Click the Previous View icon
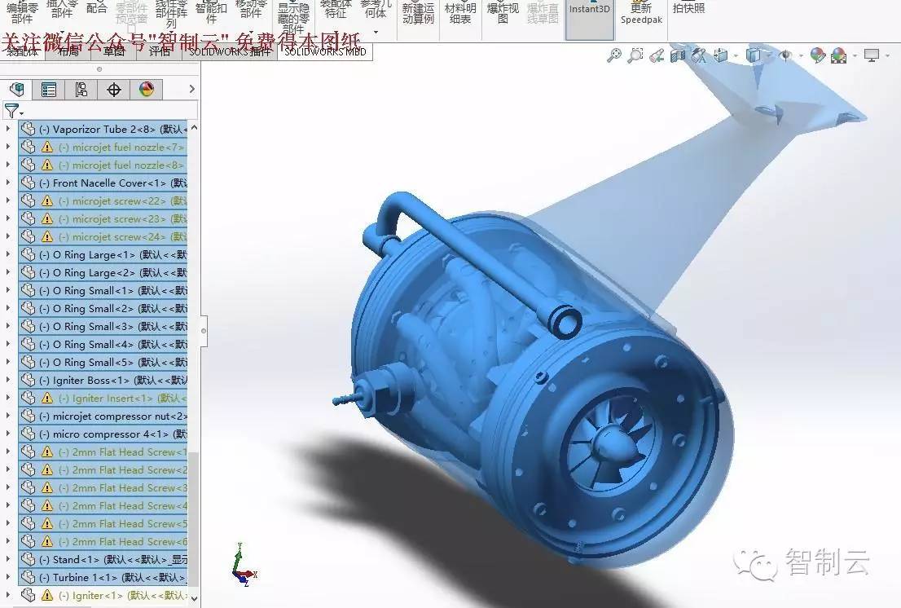Image resolution: width=901 pixels, height=608 pixels. click(657, 55)
